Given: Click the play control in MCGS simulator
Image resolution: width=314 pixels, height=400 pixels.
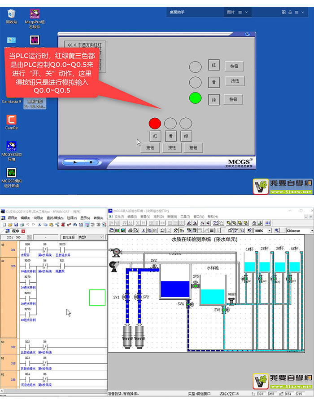Looking at the screenshot, I should 75,162.
